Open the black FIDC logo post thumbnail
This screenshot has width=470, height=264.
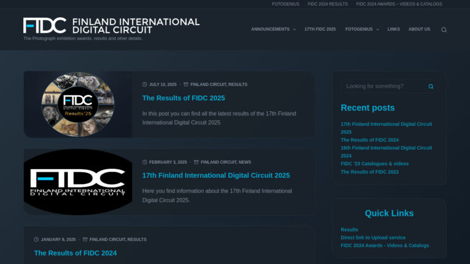78,182
